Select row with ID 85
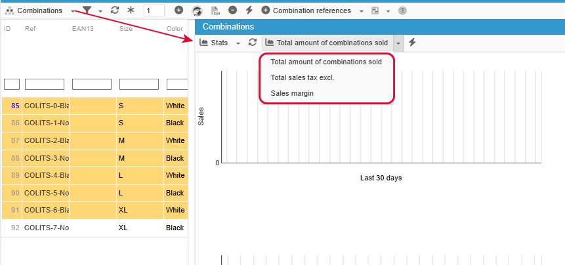The height and width of the screenshot is (265, 565). [x=94, y=106]
